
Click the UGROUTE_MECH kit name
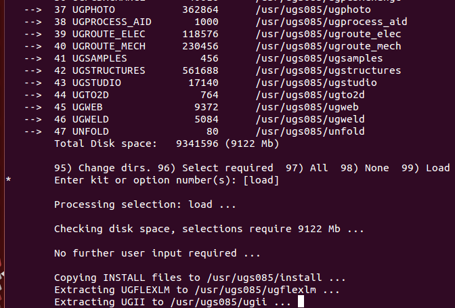109,47
